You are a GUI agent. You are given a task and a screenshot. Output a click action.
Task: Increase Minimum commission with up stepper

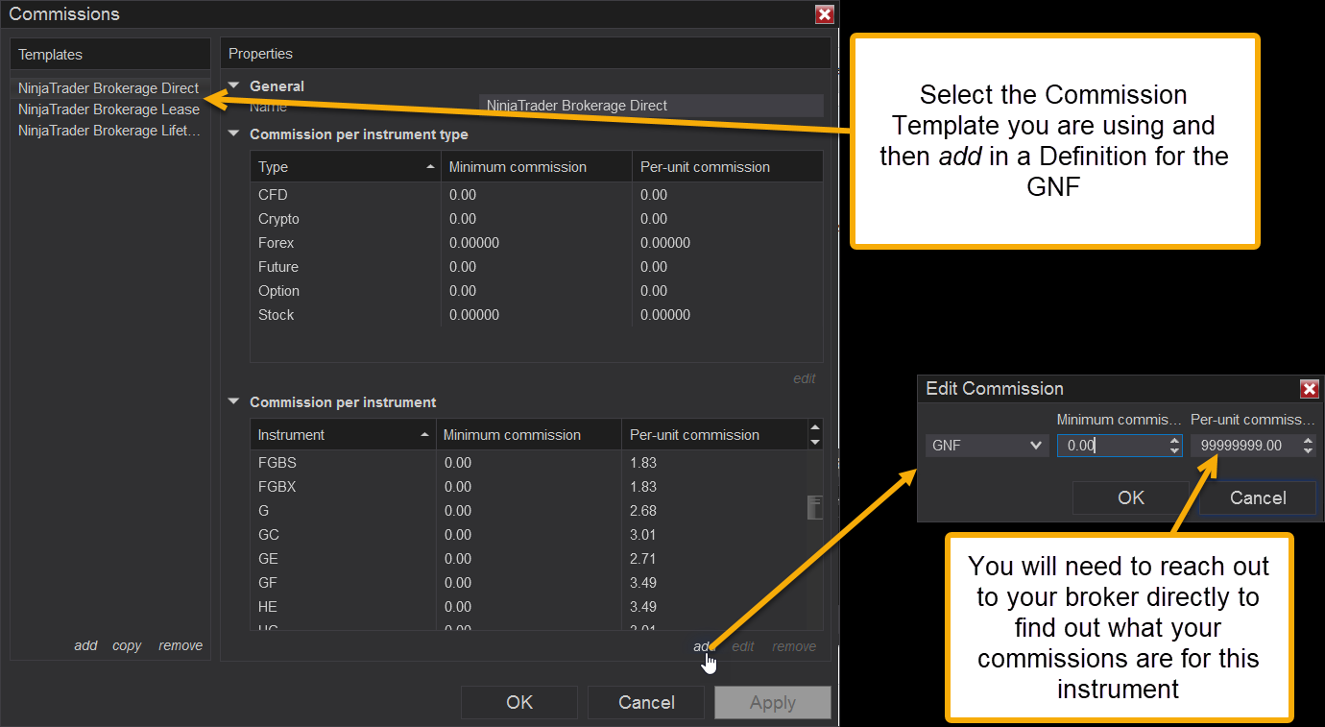[x=1174, y=441]
